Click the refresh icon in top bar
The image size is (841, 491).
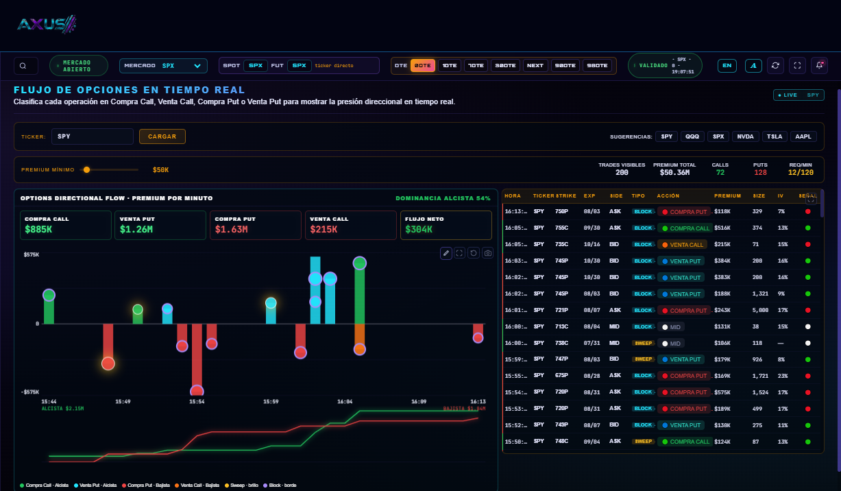click(775, 65)
